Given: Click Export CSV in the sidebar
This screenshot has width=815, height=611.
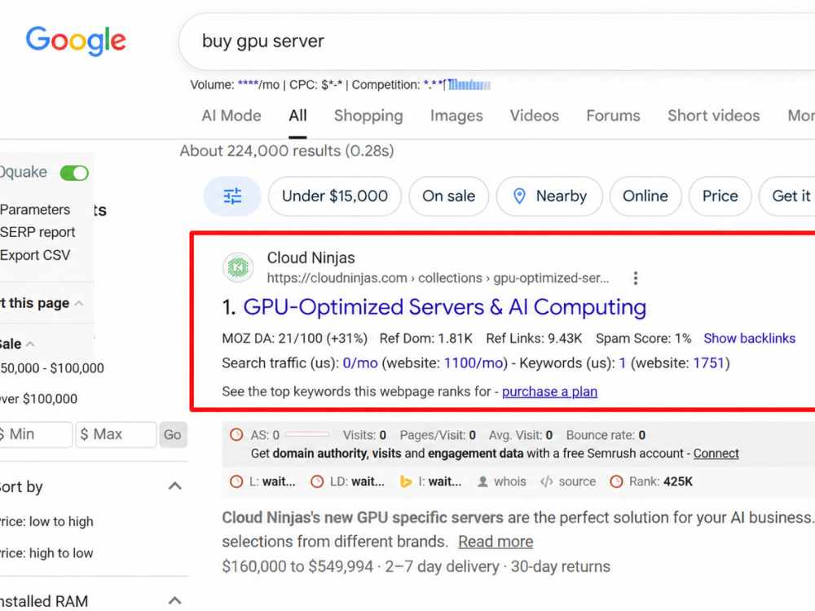Looking at the screenshot, I should 35,255.
